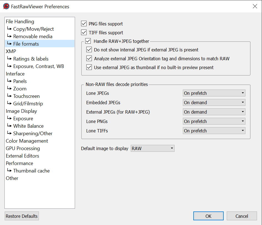Toggle TIFF files support checkbox
The image size is (262, 225).
[84, 33]
